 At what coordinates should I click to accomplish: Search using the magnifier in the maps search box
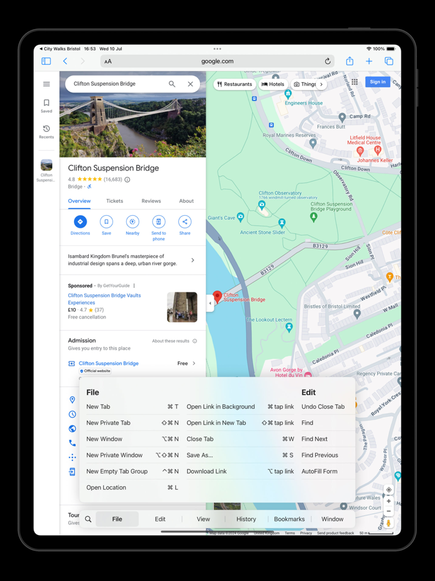172,84
